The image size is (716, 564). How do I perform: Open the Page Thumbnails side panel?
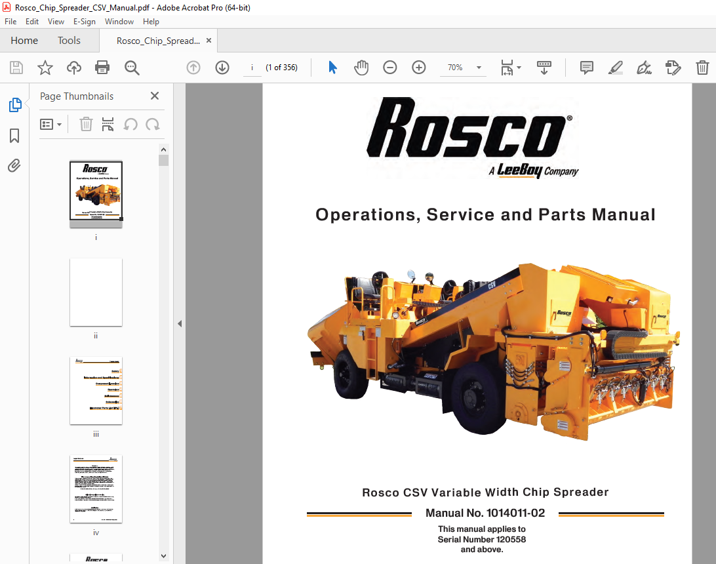[15, 105]
